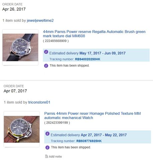This screenshot has width=153, height=160.
Task: Open tracking number RB940020250HK
Action: click(88, 59)
